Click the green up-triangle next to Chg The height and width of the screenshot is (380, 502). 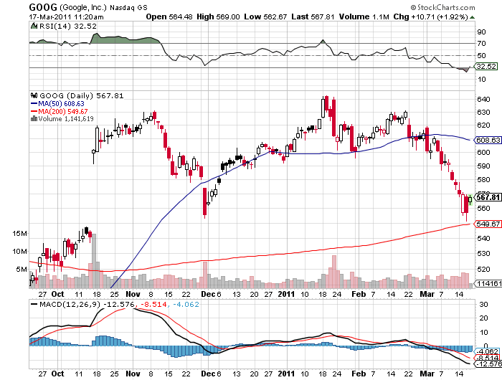pos(472,17)
